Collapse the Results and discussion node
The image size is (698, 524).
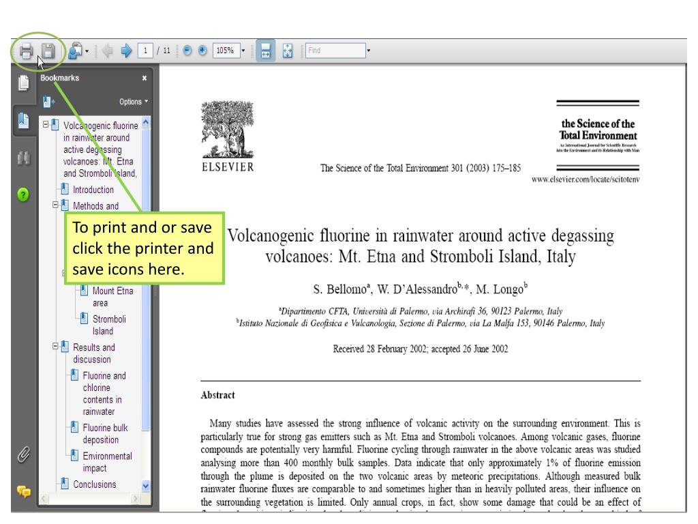point(55,346)
